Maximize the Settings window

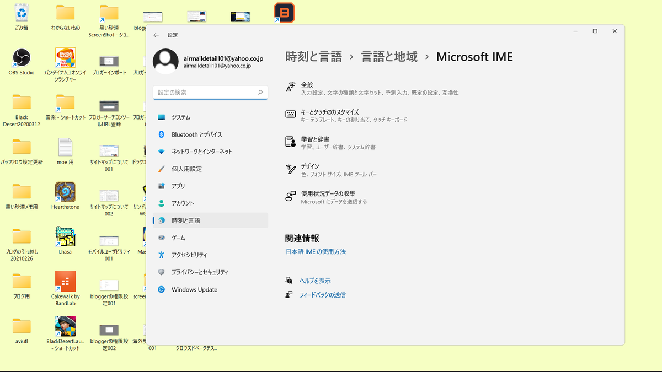coord(595,31)
